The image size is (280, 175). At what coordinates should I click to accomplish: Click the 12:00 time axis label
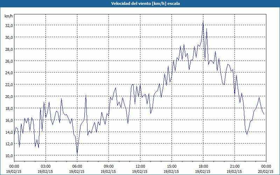point(140,167)
